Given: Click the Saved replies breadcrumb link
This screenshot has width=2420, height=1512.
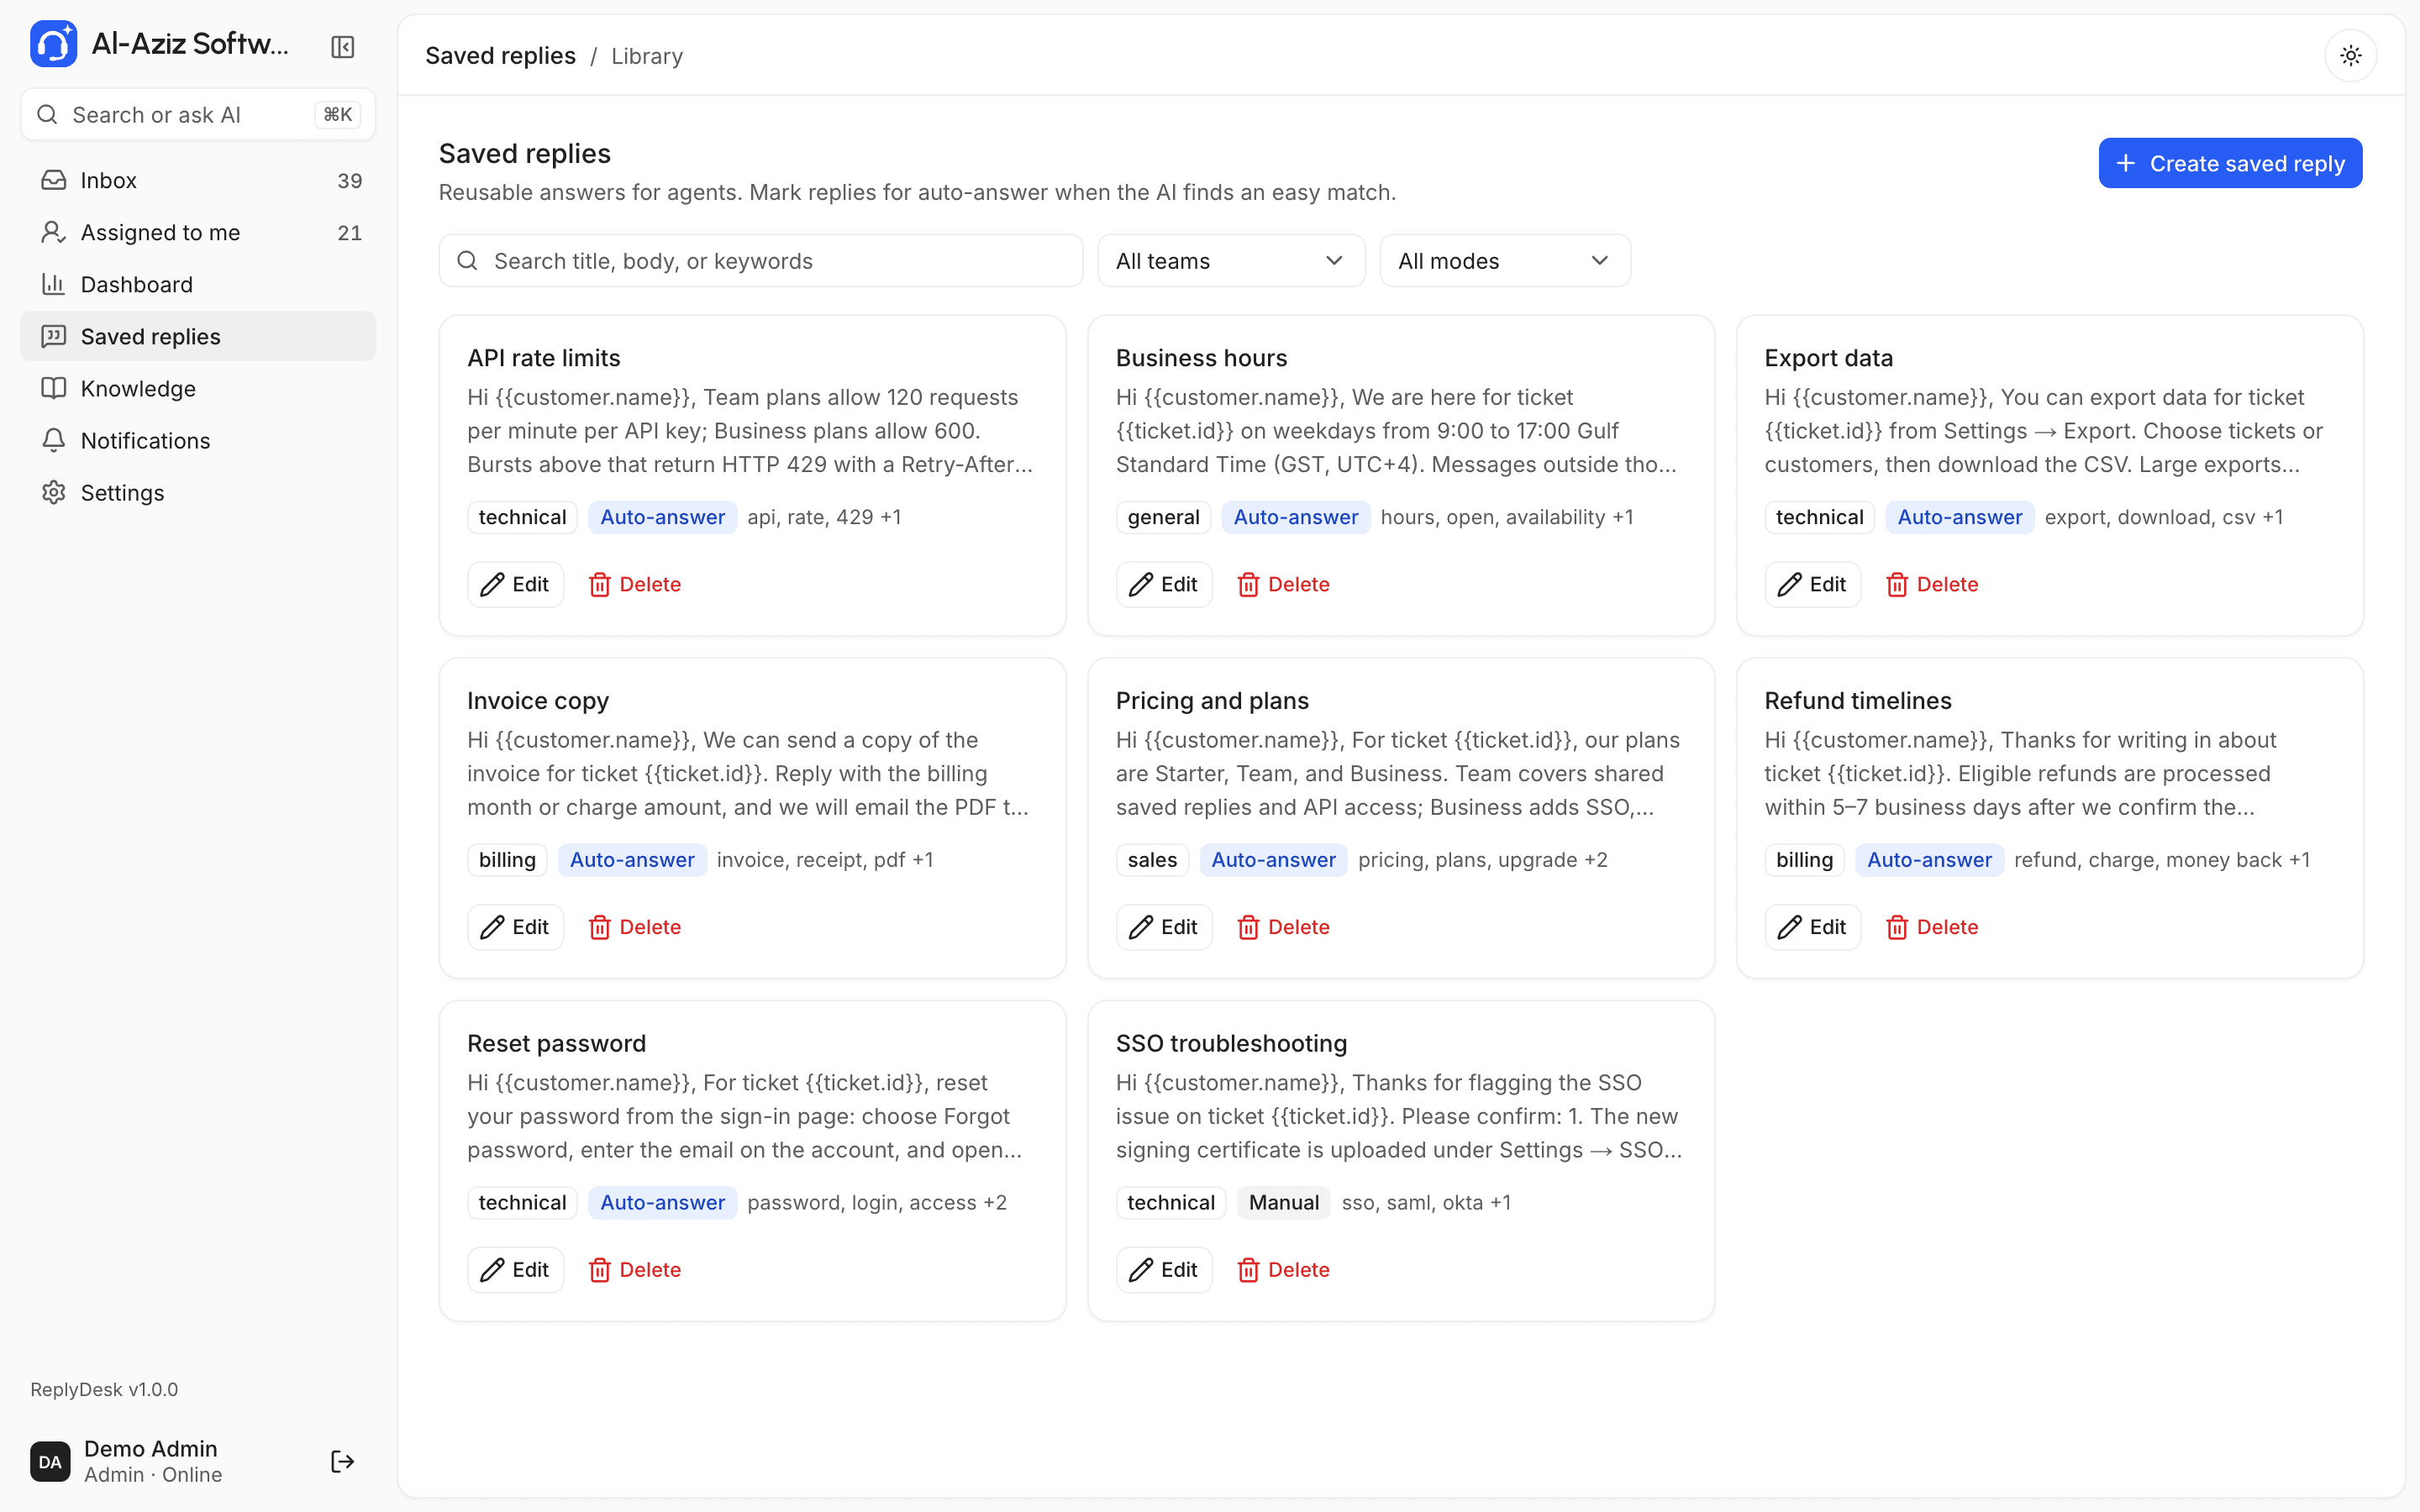Looking at the screenshot, I should click(500, 56).
